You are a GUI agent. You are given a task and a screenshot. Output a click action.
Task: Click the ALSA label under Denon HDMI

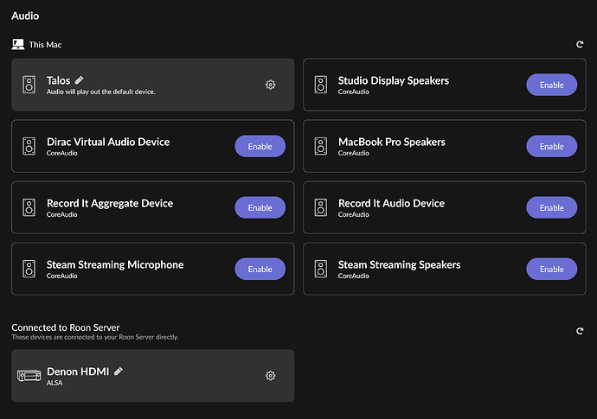(x=55, y=383)
